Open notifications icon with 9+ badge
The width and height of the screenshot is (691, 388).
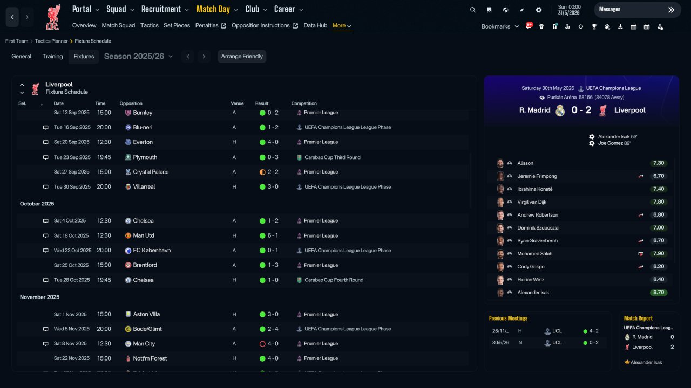529,26
